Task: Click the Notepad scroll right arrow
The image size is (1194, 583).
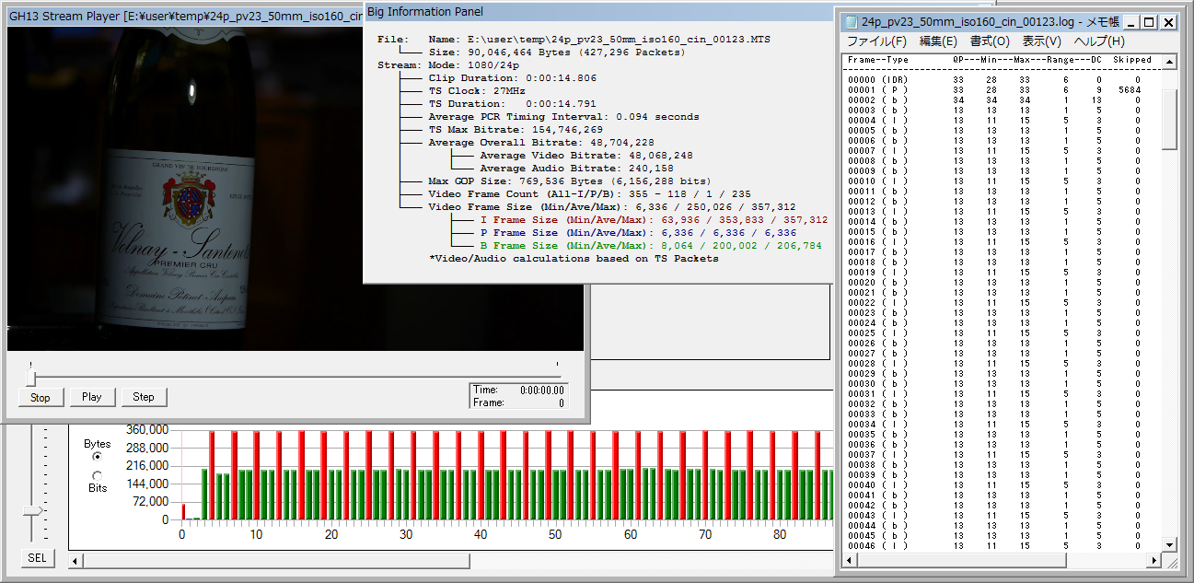Action: pyautogui.click(x=1154, y=561)
